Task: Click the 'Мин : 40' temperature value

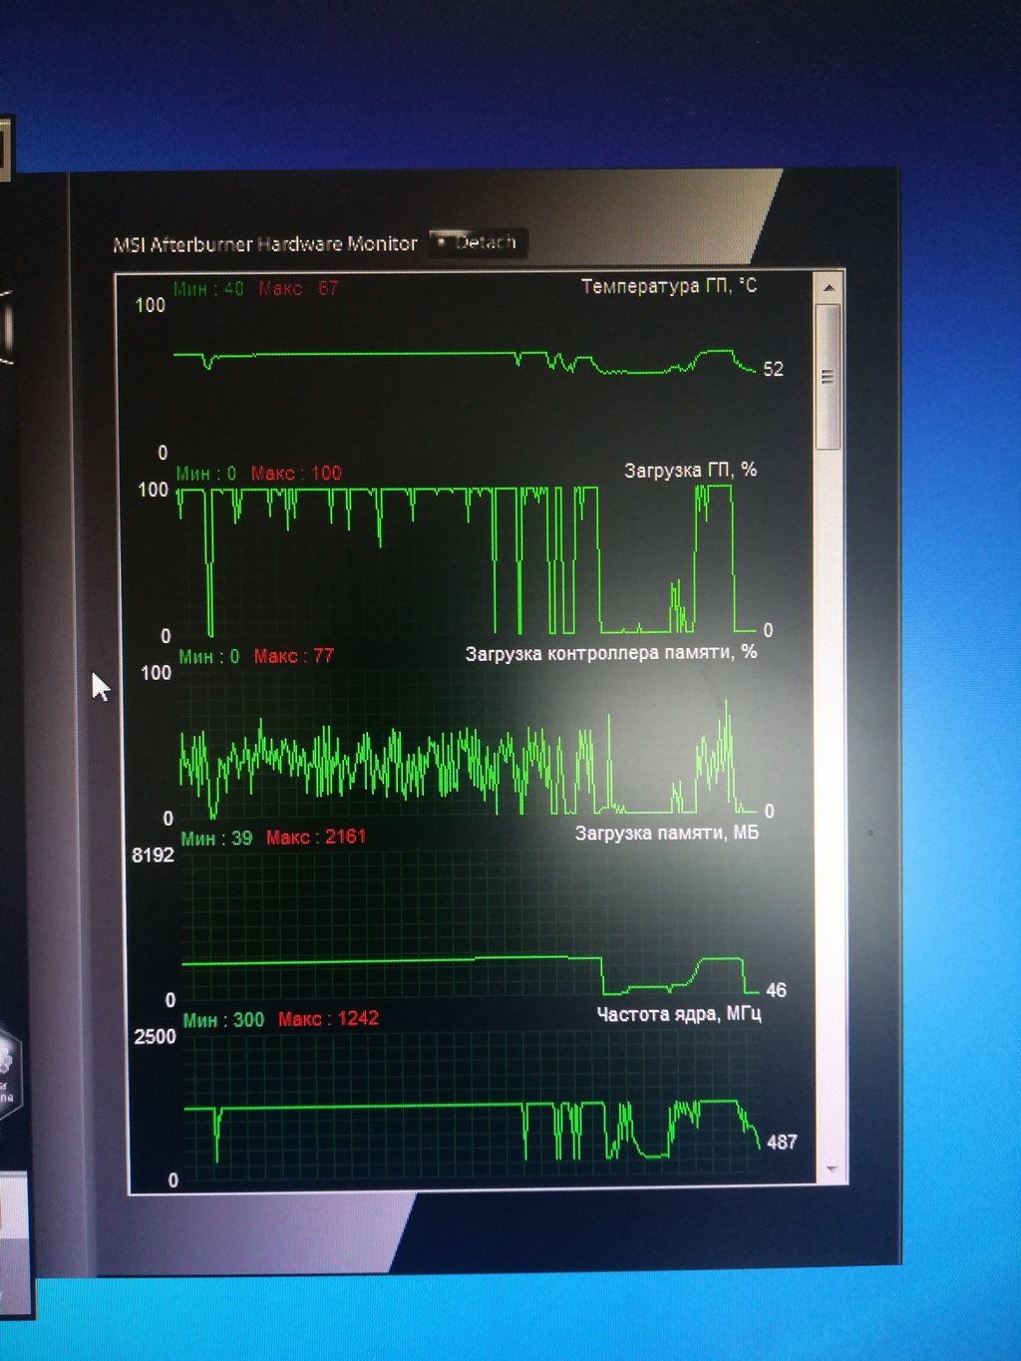Action: coord(208,289)
